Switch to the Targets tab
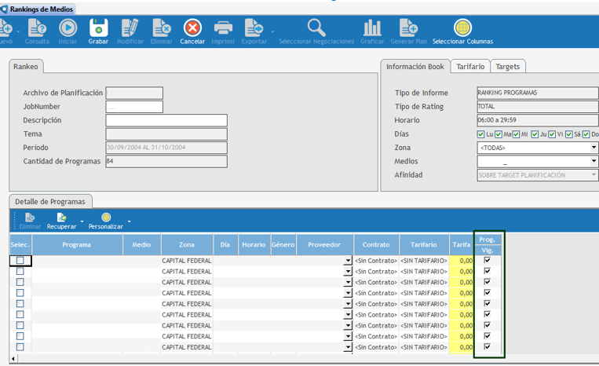Screen dimensions: 599x366 (x=507, y=67)
